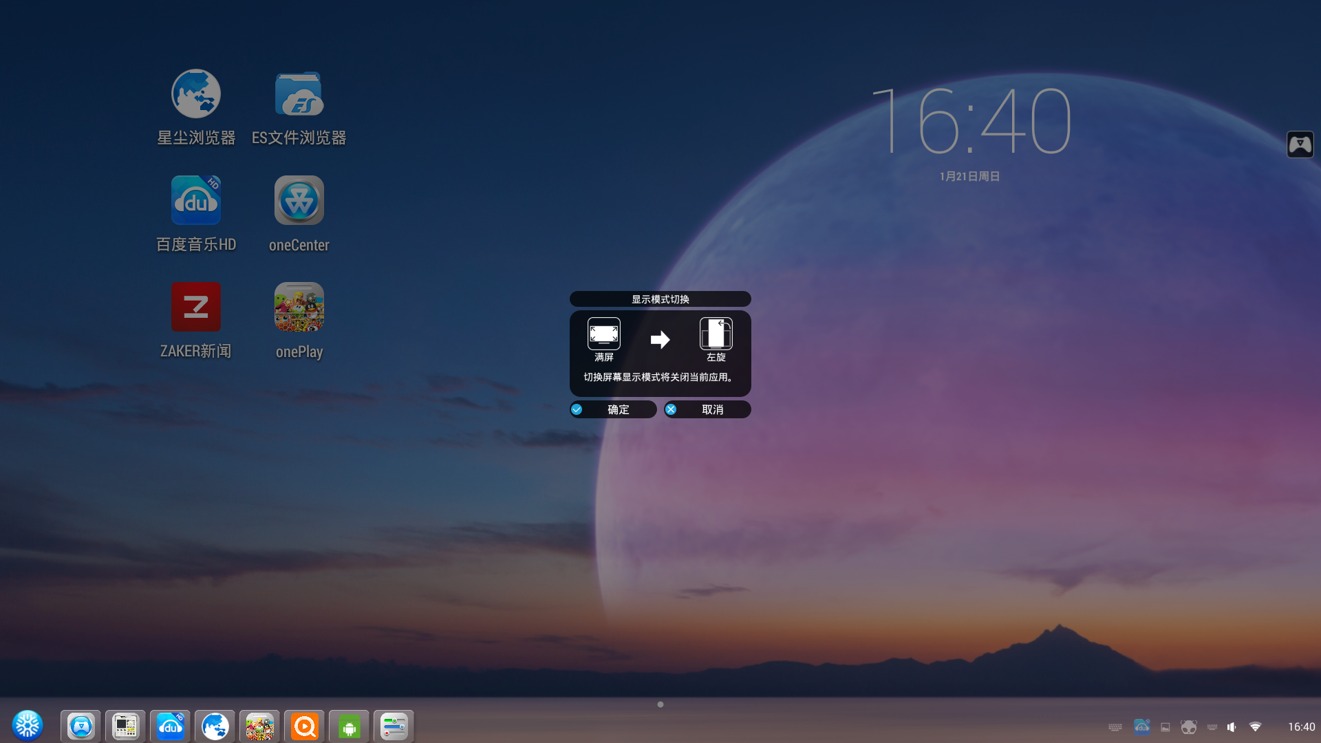
Task: Open volume control from the speaker icon
Action: pos(1232,726)
